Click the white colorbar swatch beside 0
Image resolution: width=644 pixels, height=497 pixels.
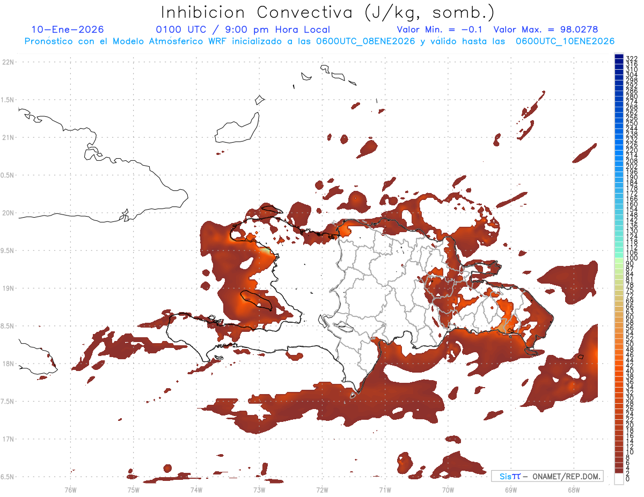[x=619, y=479]
